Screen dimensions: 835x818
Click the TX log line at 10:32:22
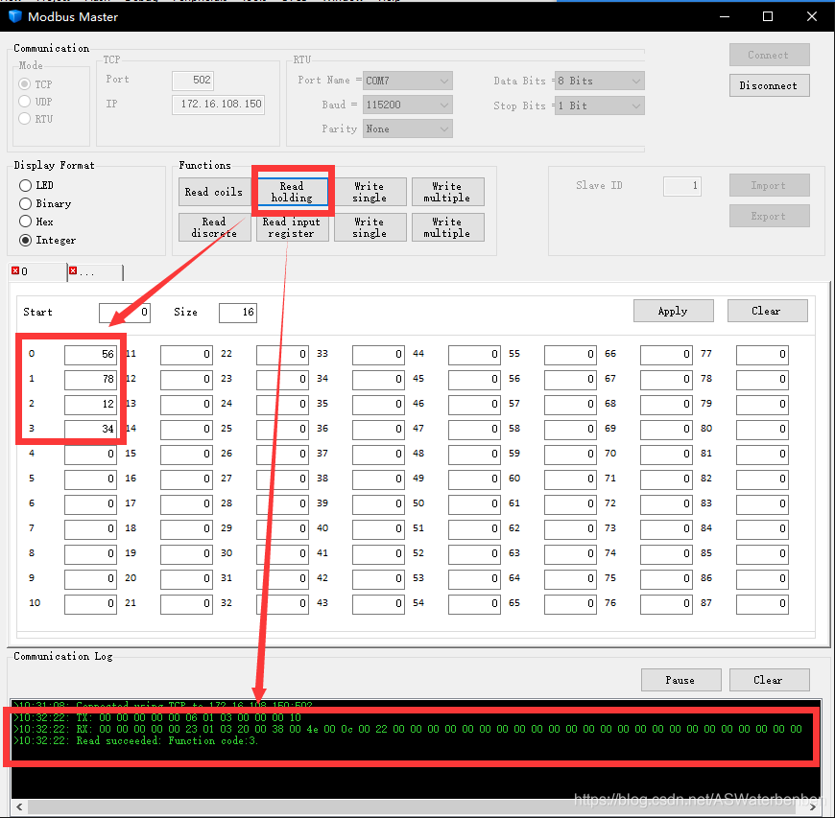pyautogui.click(x=157, y=717)
